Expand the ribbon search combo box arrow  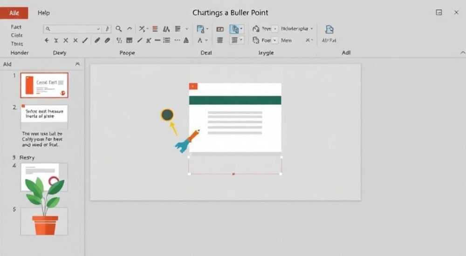click(x=98, y=29)
